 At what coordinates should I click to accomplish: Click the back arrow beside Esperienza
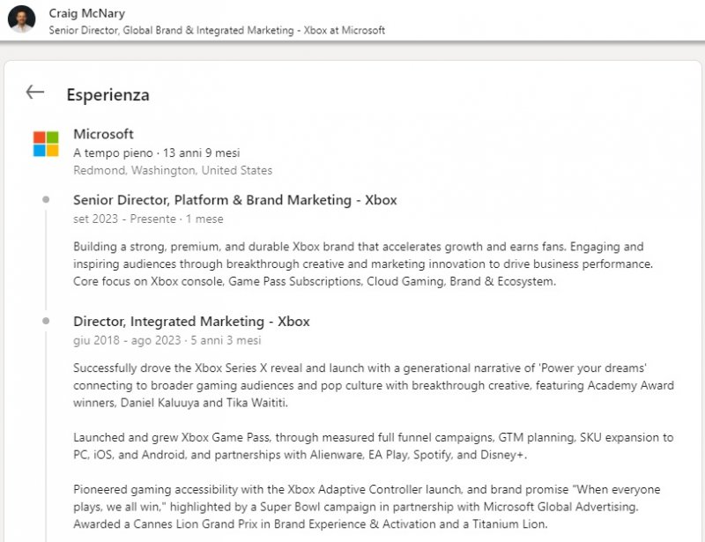(x=34, y=92)
